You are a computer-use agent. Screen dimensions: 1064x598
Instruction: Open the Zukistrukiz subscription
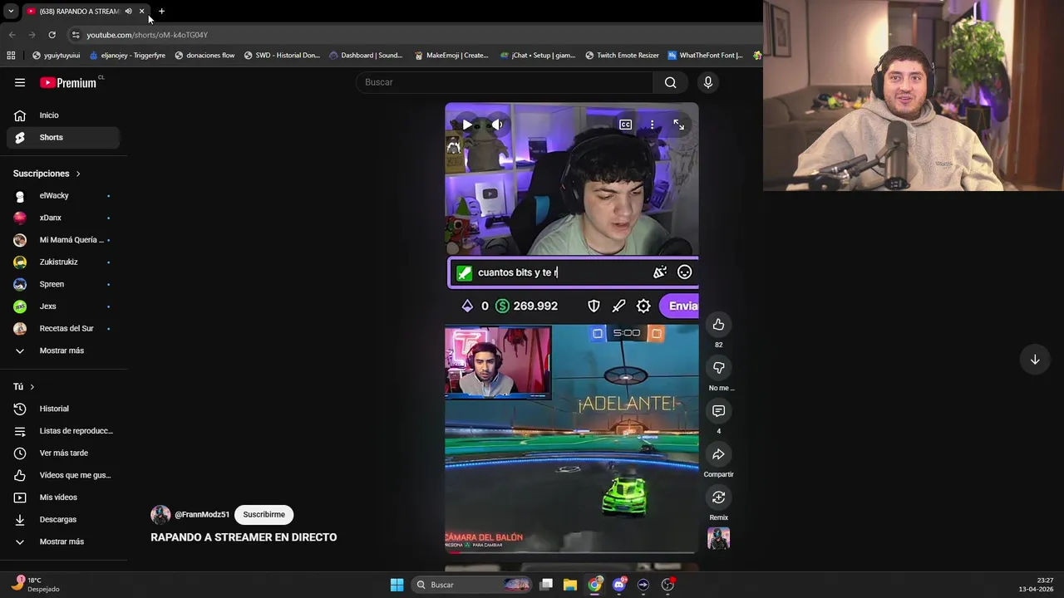(x=63, y=262)
